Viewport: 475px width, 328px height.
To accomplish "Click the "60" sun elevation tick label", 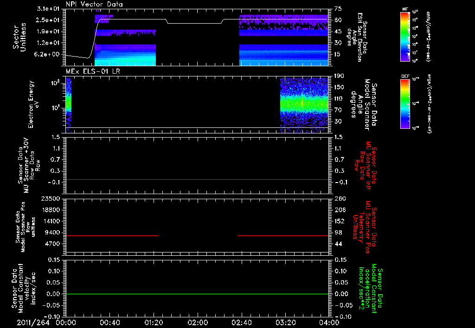I will pos(338,20).
